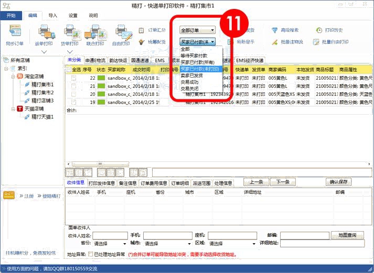The image size is (374, 273).
Task: Click the 确认保存 save button
Action: [x=338, y=182]
